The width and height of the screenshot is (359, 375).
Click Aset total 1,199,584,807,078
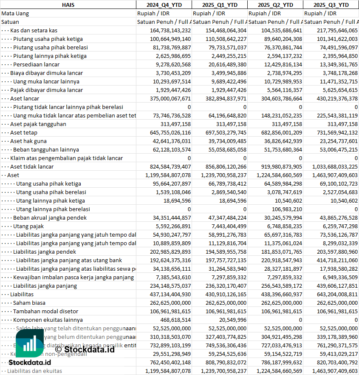[168, 175]
